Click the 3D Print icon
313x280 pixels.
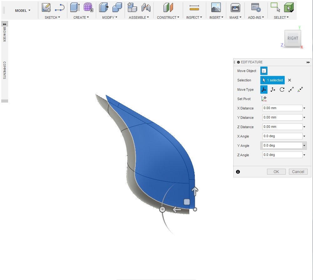pyautogui.click(x=235, y=7)
